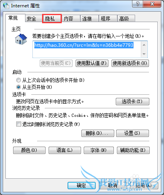The image size is (164, 195).
Task: Click the homepage box scroll down arrow
Action: (x=144, y=54)
